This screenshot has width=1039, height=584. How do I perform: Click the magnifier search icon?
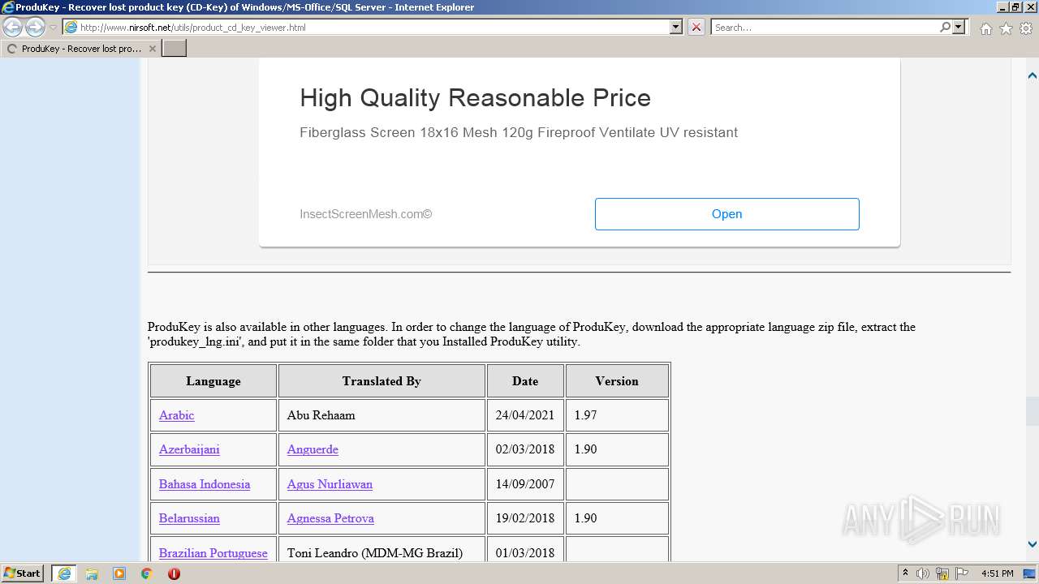(945, 27)
